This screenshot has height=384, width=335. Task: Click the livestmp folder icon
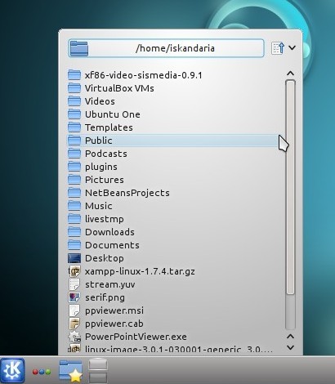tap(74, 219)
